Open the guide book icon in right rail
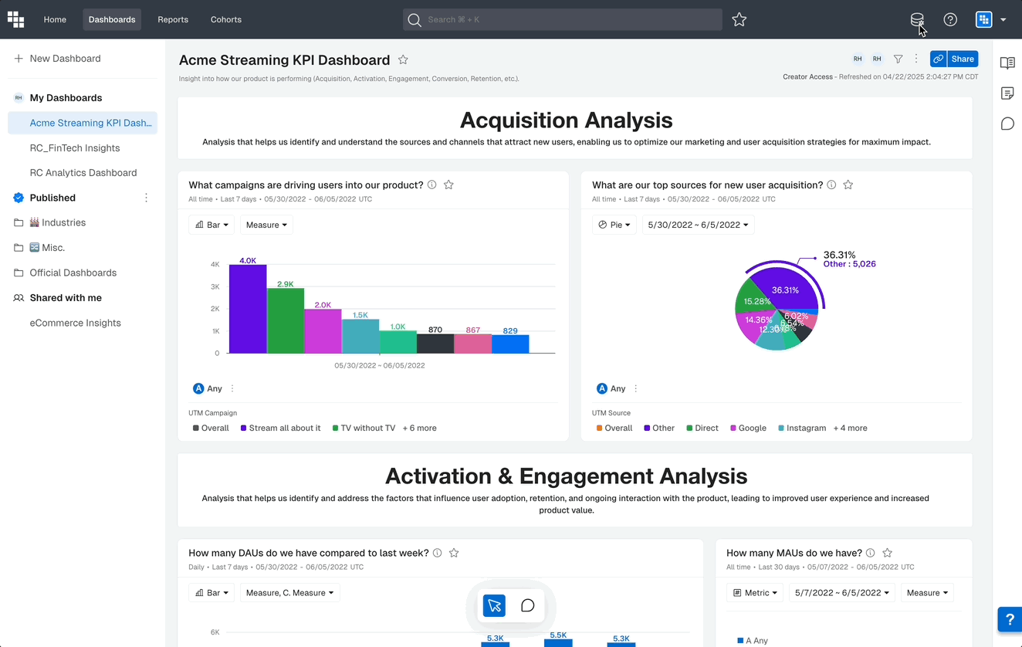 pyautogui.click(x=1007, y=63)
